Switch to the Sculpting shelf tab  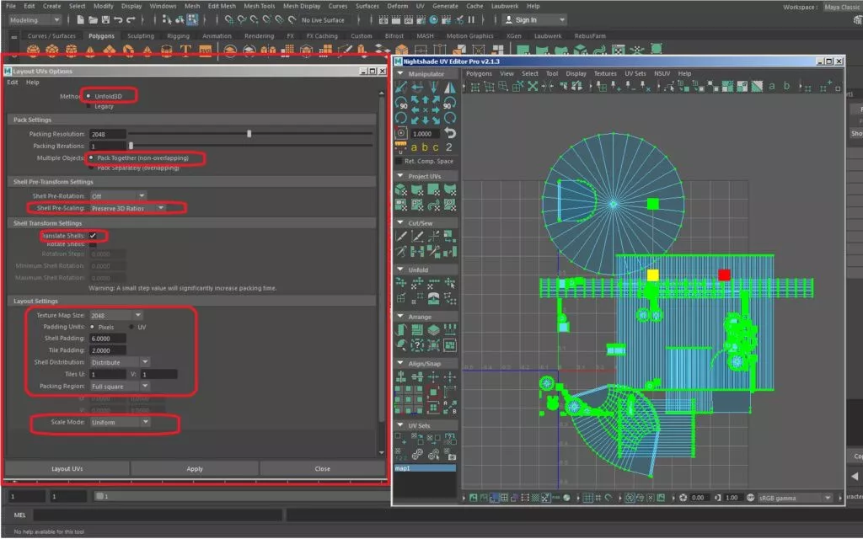click(x=141, y=36)
